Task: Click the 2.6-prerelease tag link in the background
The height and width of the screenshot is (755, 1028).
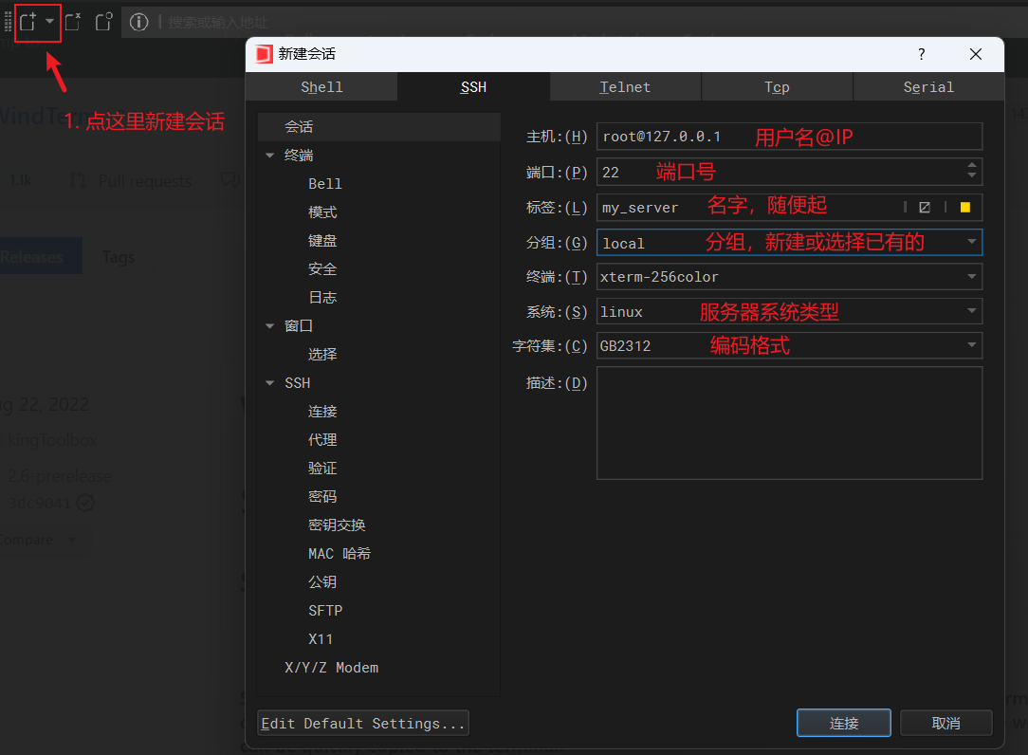Action: pos(60,476)
